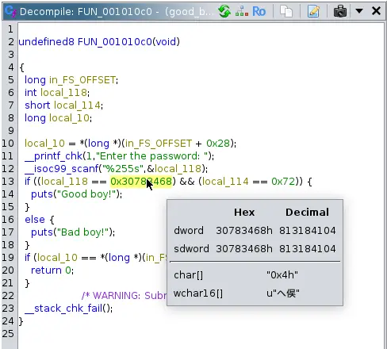Click the undefined8 return type

pyautogui.click(x=46, y=42)
